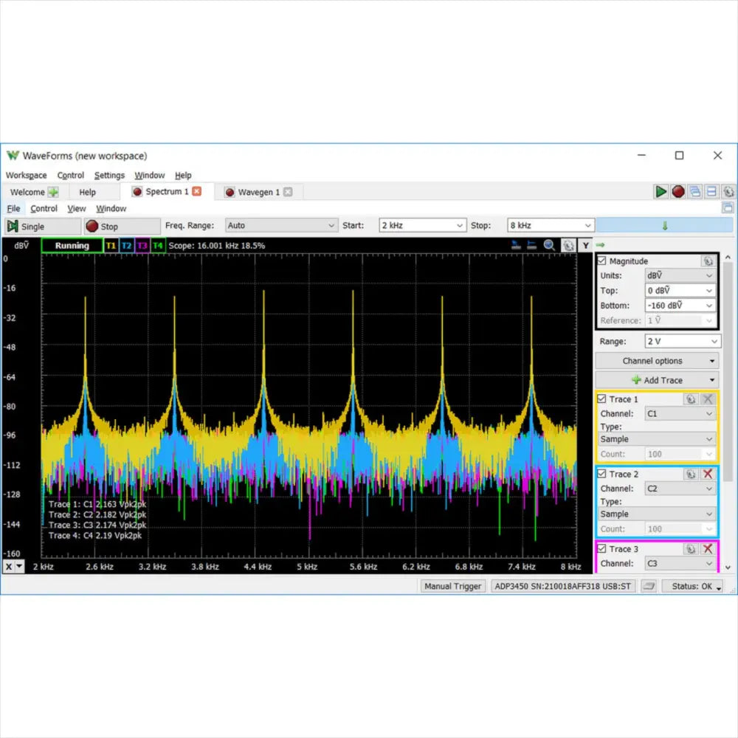Image resolution: width=738 pixels, height=738 pixels.
Task: Disable the Trace 1 checkbox
Action: (602, 399)
